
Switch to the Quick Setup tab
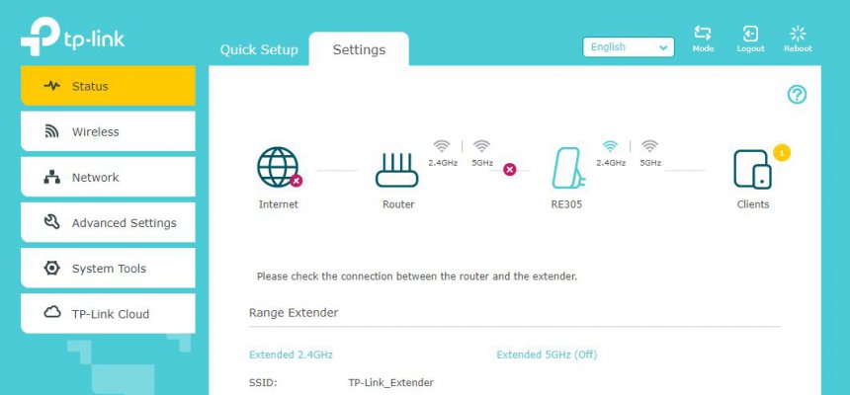[x=259, y=49]
